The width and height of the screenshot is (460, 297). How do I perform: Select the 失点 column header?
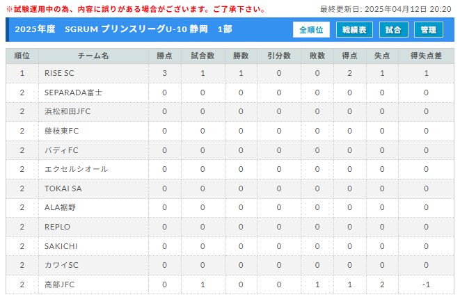pos(382,56)
